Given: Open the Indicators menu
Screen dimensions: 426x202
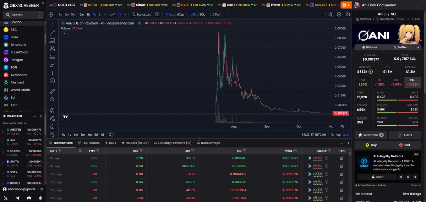Looking at the screenshot, I should point(141,15).
